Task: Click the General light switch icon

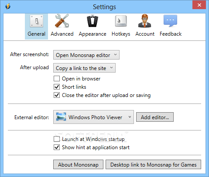Action: tap(36, 21)
